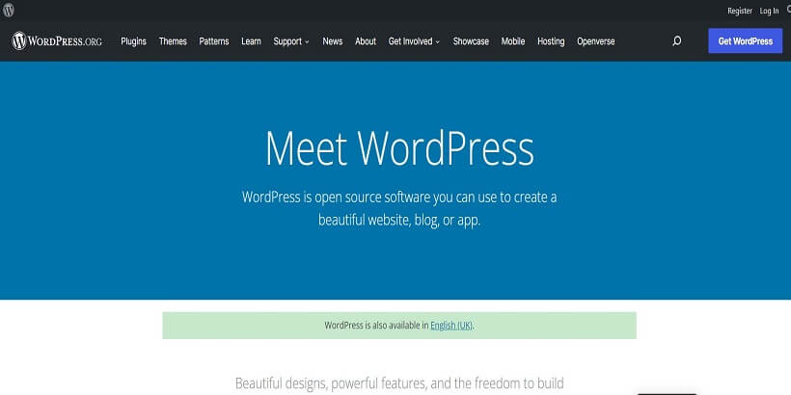The height and width of the screenshot is (395, 791).
Task: Click the Meet WordPress heading
Action: [399, 148]
